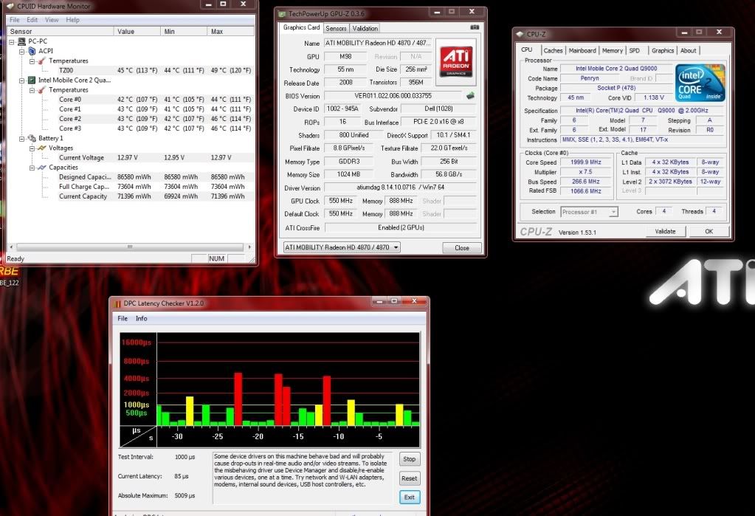The height and width of the screenshot is (516, 755).
Task: Open the Processor #1 selection dropdown in CPU-Z
Action: pyautogui.click(x=613, y=212)
